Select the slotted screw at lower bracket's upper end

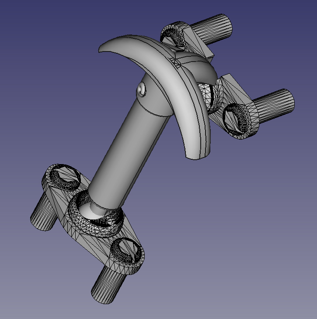[x=65, y=178]
